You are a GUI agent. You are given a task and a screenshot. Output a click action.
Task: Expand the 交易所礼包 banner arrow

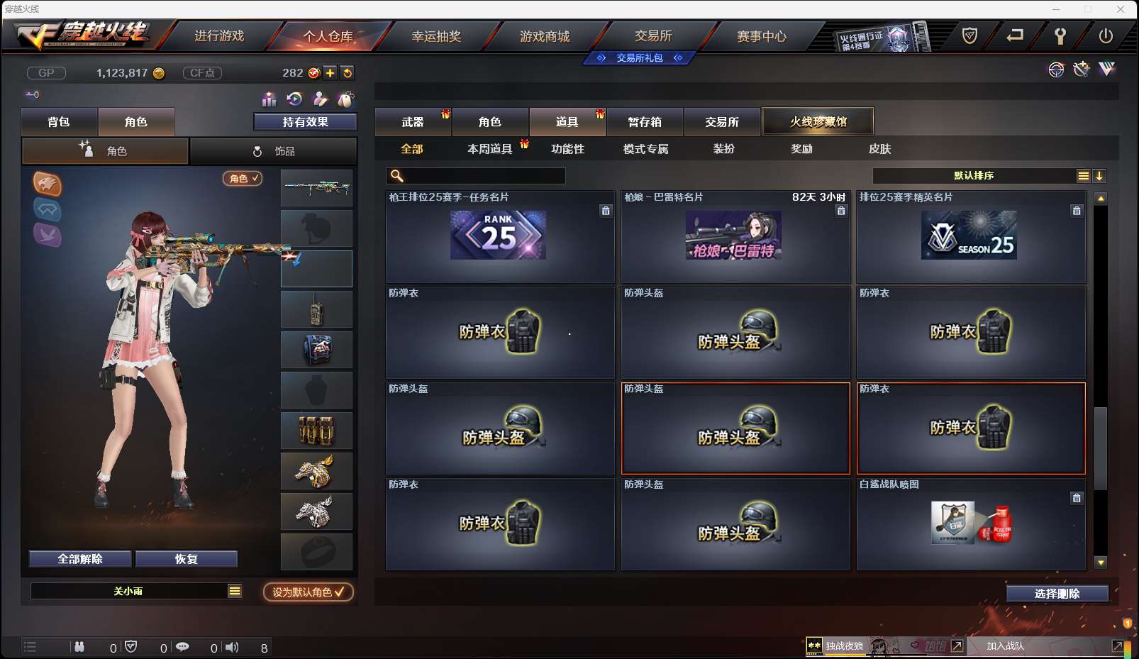click(677, 58)
